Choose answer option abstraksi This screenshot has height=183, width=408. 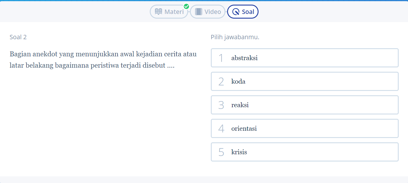click(304, 58)
